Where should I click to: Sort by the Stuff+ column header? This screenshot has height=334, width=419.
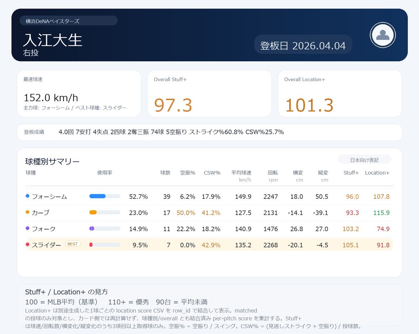351,173
